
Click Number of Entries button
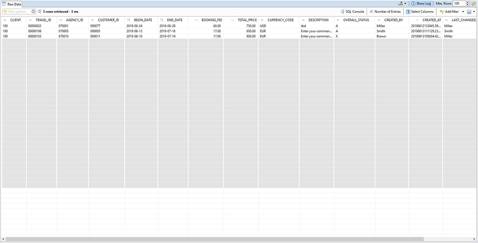point(385,11)
